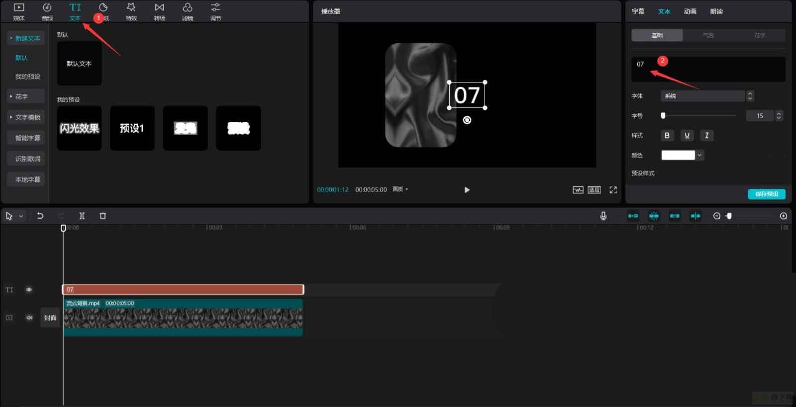The width and height of the screenshot is (796, 407).
Task: Switch to the 文本 properties tab
Action: 664,11
